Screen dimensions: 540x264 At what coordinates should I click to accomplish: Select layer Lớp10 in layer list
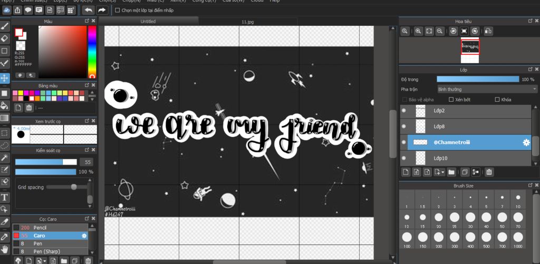pyautogui.click(x=466, y=158)
